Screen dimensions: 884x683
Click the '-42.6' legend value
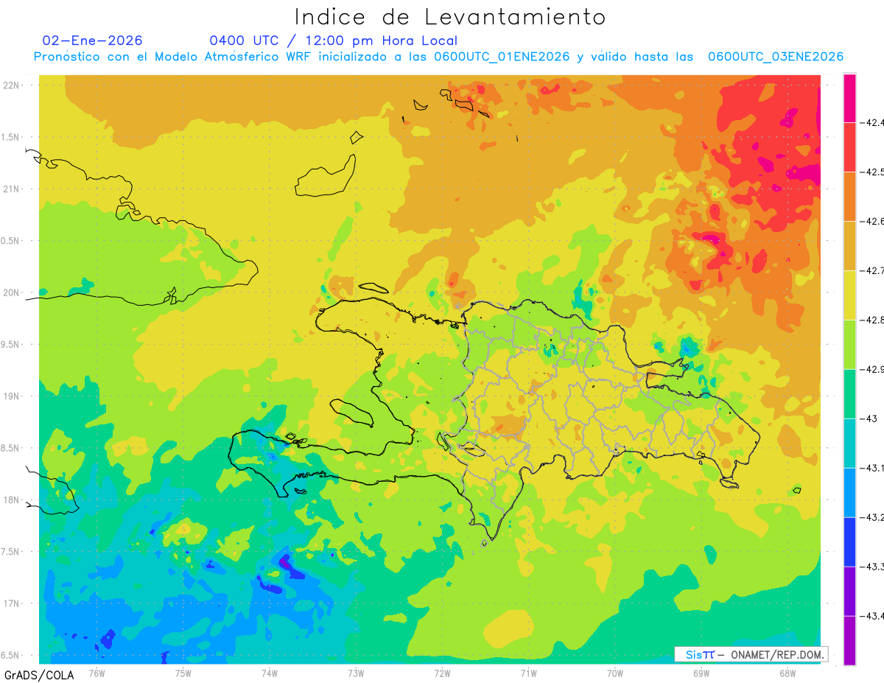click(x=871, y=221)
